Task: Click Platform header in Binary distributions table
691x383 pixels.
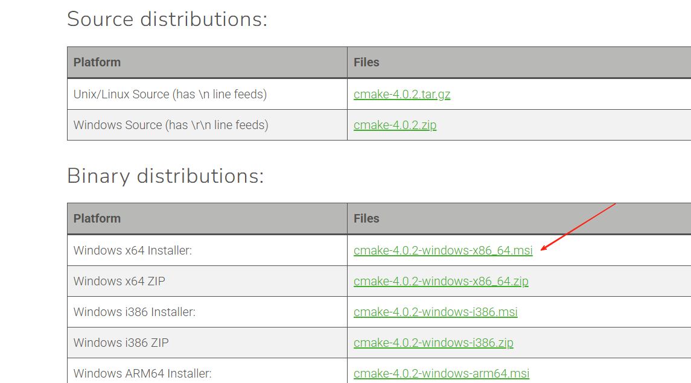Action: [x=97, y=218]
